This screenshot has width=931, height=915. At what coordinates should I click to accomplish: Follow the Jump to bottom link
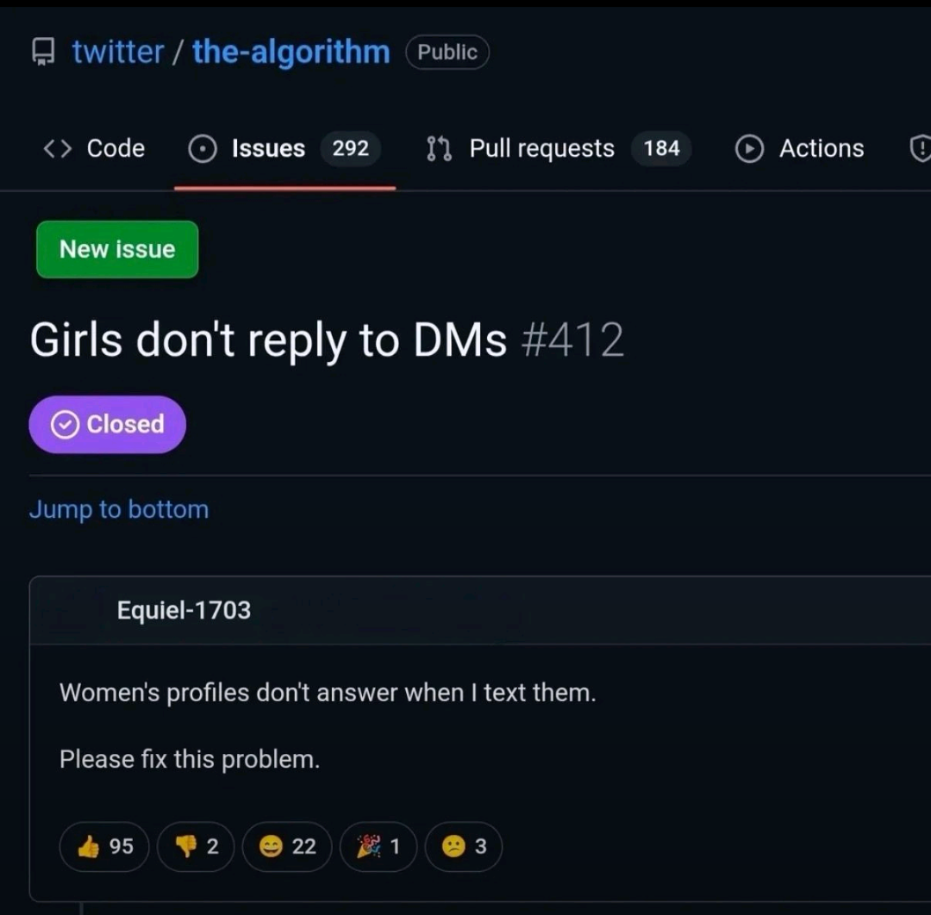point(119,509)
